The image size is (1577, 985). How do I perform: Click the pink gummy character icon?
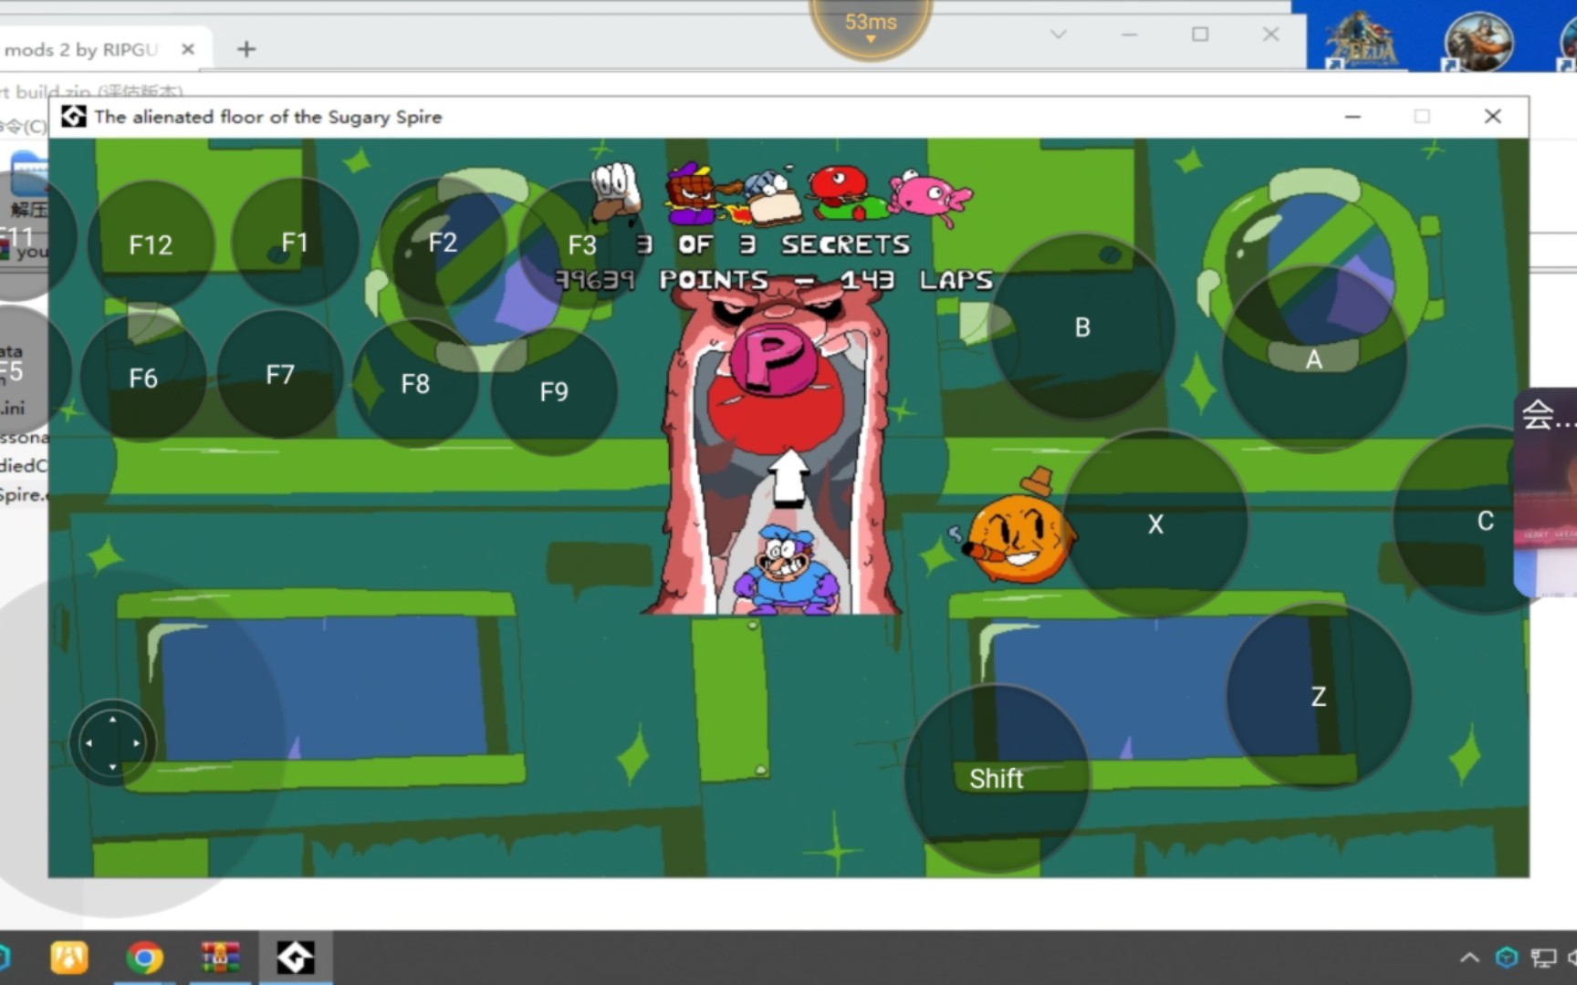(929, 197)
